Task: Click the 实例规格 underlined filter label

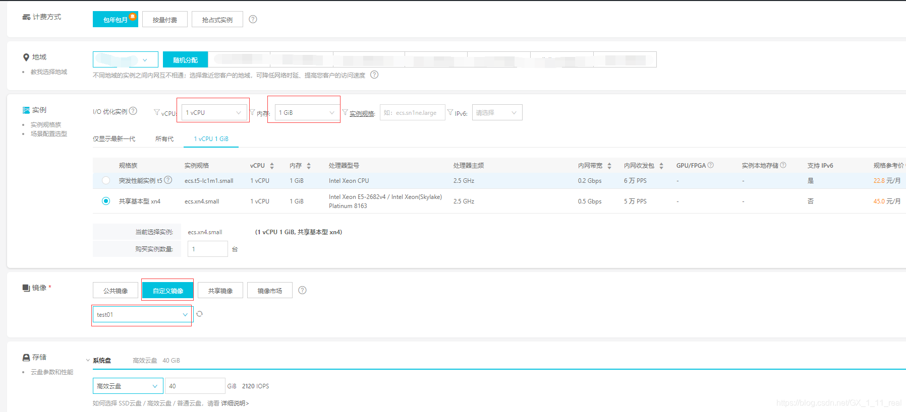Action: (362, 114)
